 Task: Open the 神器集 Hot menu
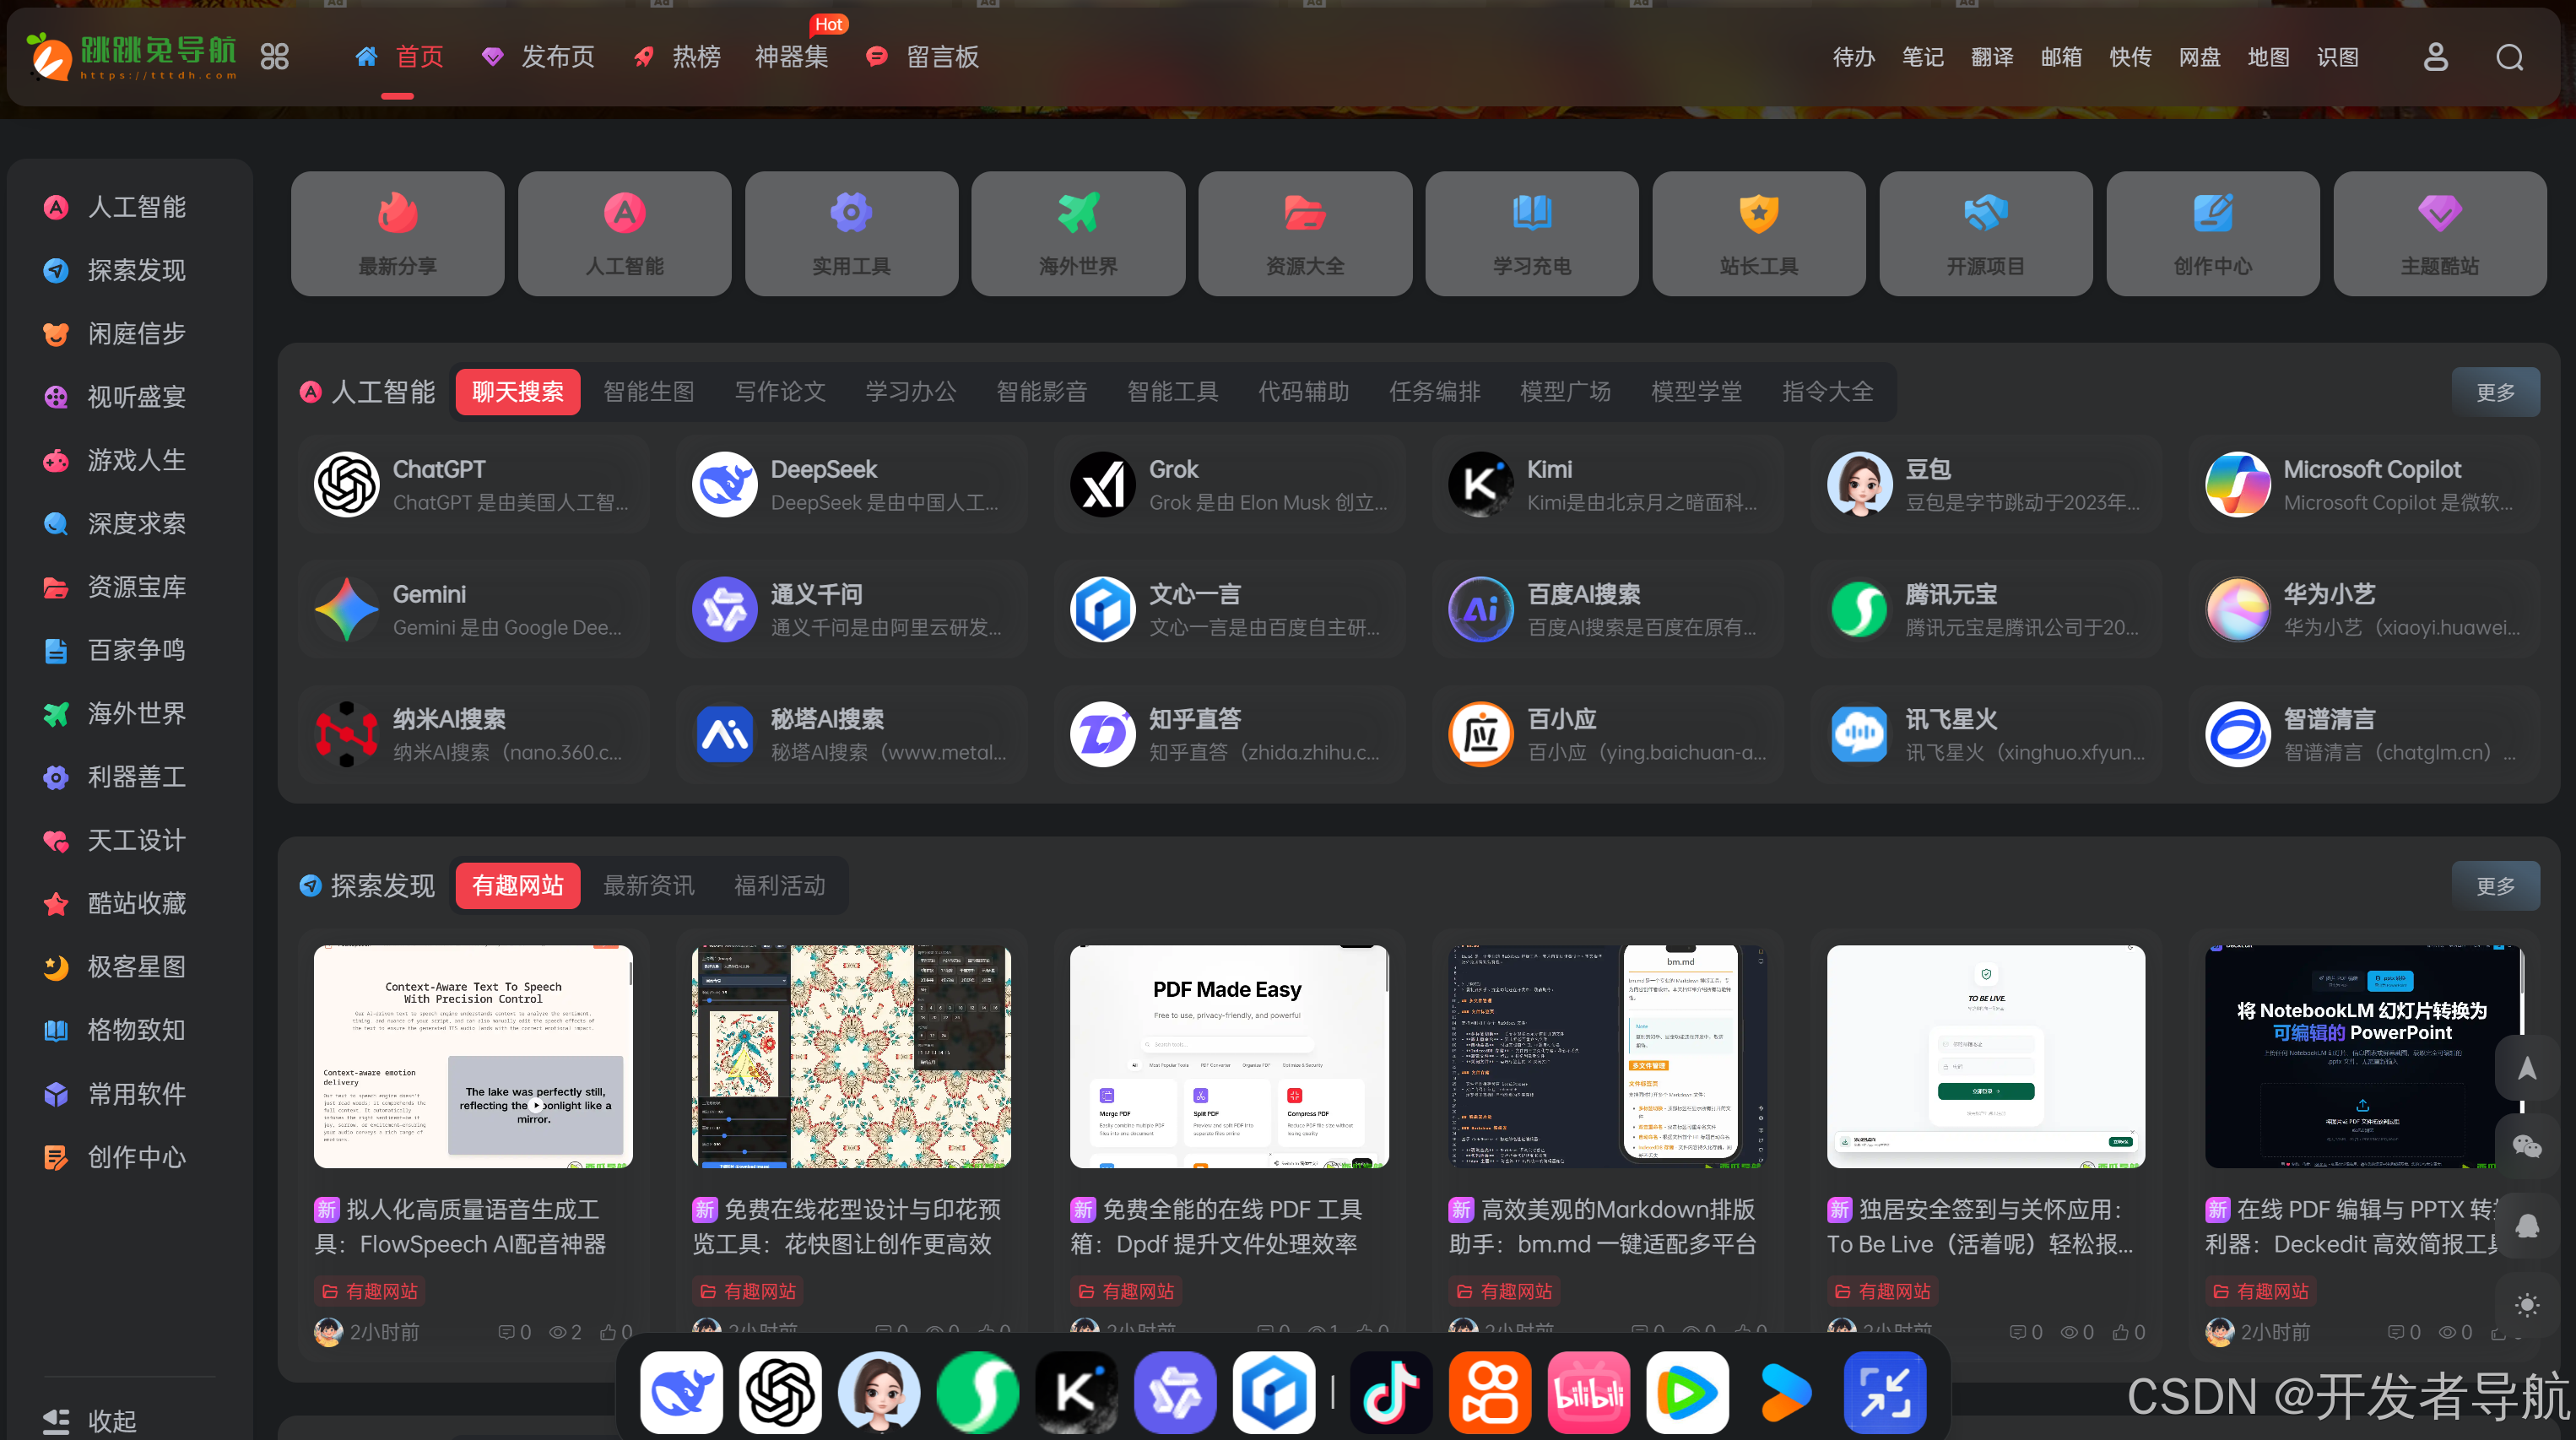pyautogui.click(x=791, y=57)
